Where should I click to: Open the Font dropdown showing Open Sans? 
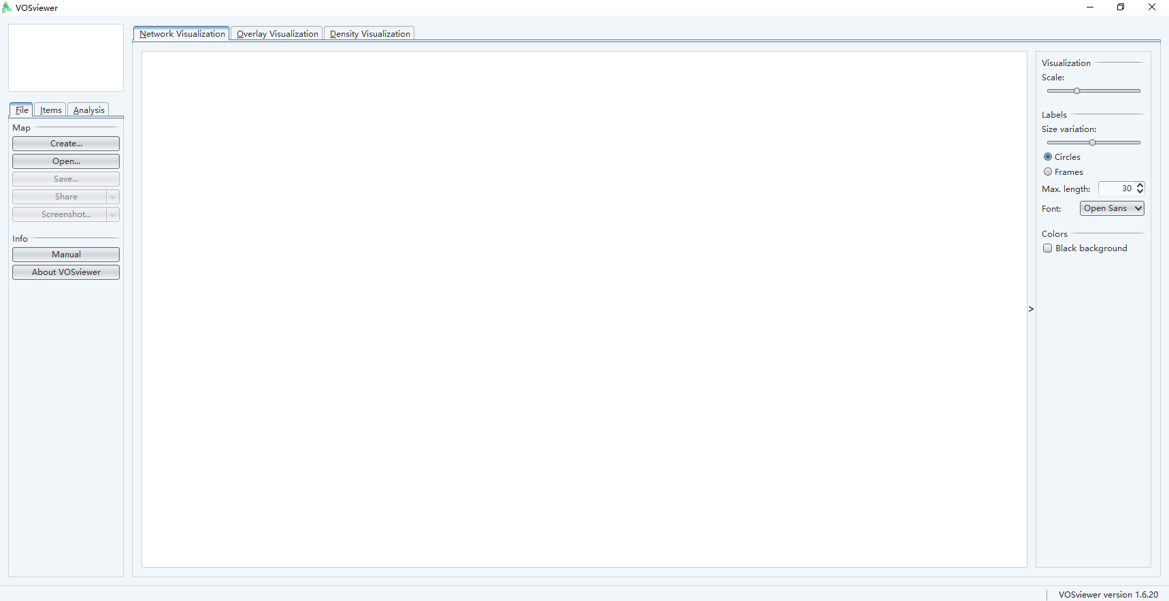tap(1111, 208)
